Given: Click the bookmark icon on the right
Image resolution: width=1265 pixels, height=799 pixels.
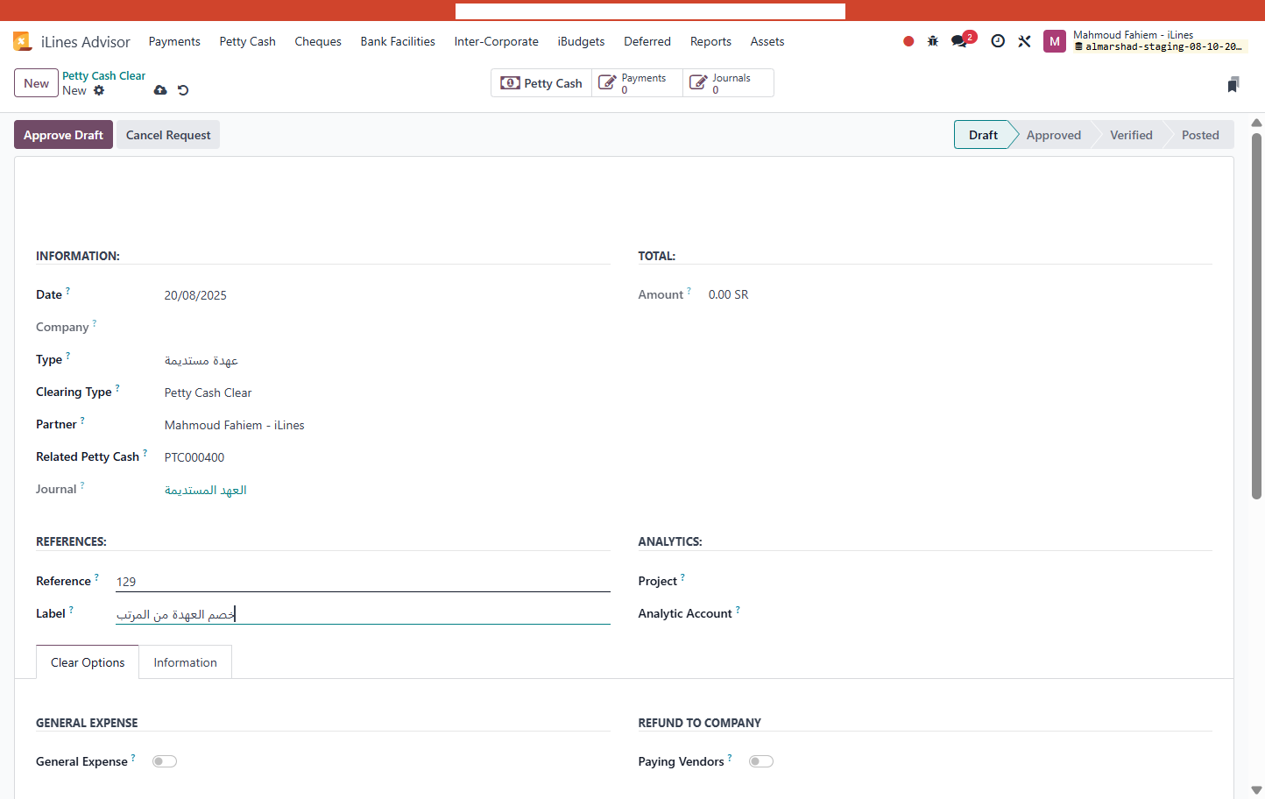Looking at the screenshot, I should pyautogui.click(x=1233, y=84).
